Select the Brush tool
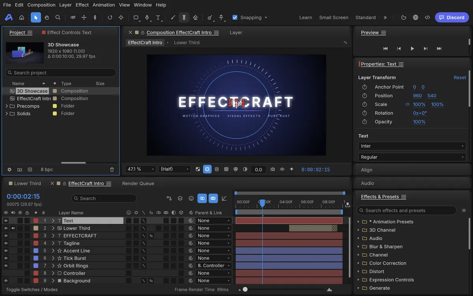Image resolution: width=473 pixels, height=296 pixels. [173, 17]
